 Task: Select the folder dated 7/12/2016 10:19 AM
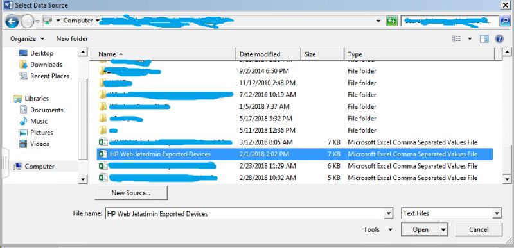tap(295, 95)
